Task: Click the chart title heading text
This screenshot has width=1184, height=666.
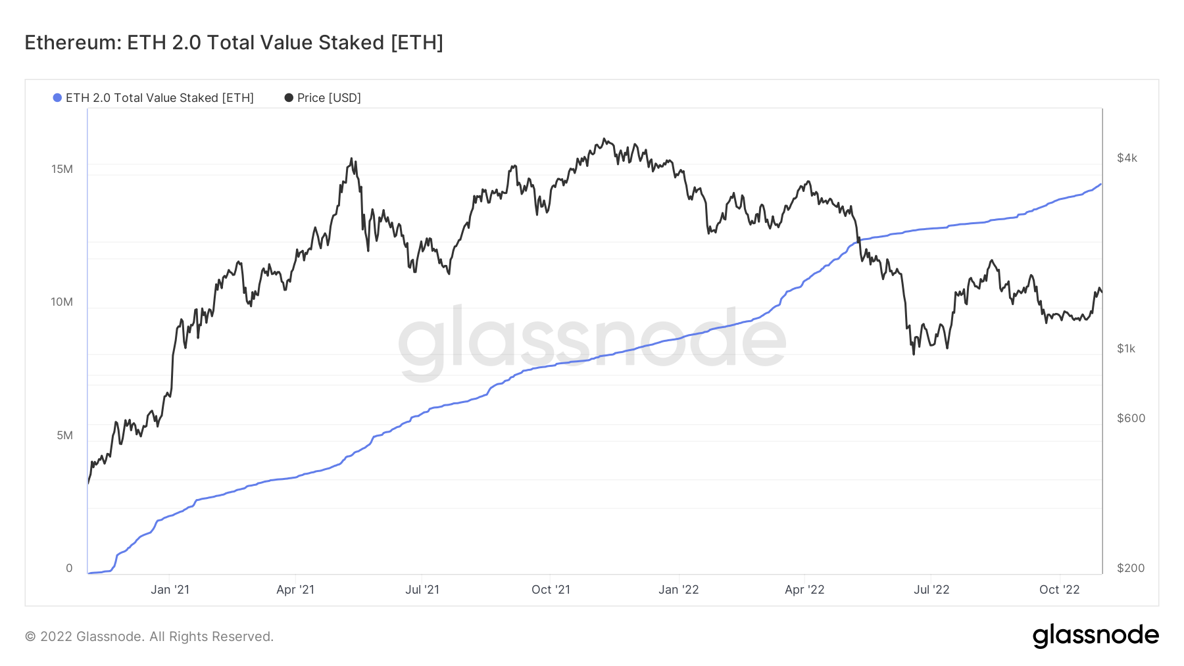Action: tap(234, 43)
